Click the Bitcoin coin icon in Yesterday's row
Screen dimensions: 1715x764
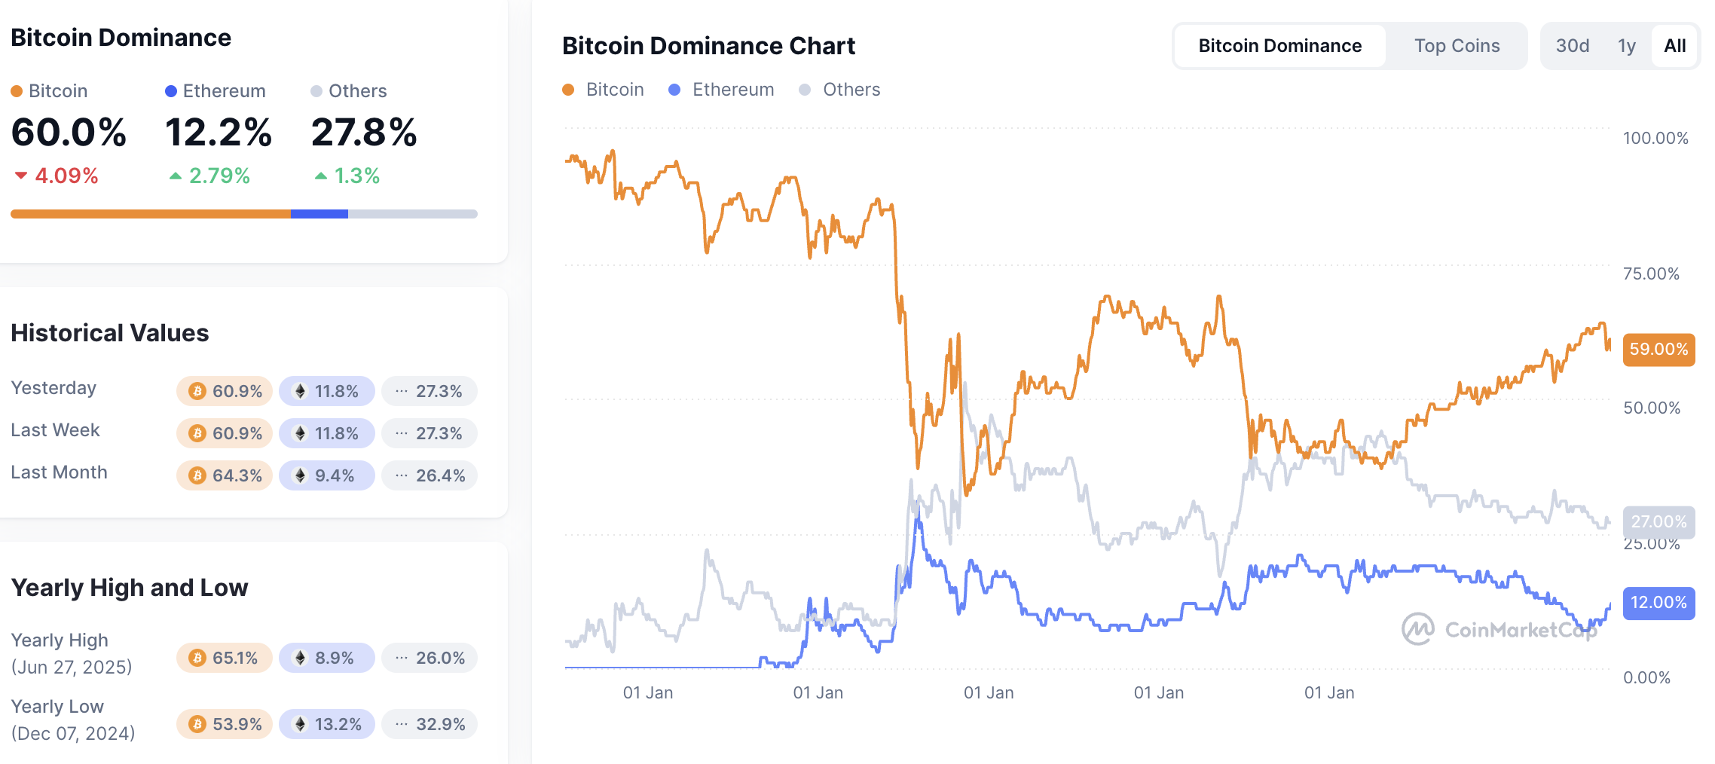tap(197, 391)
